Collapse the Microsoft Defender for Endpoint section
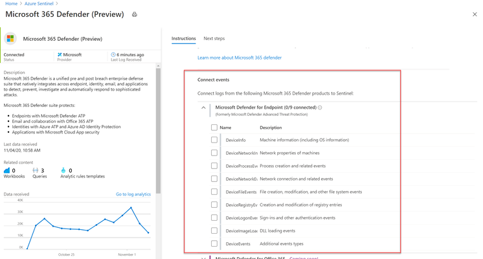483x259 pixels. coord(203,107)
